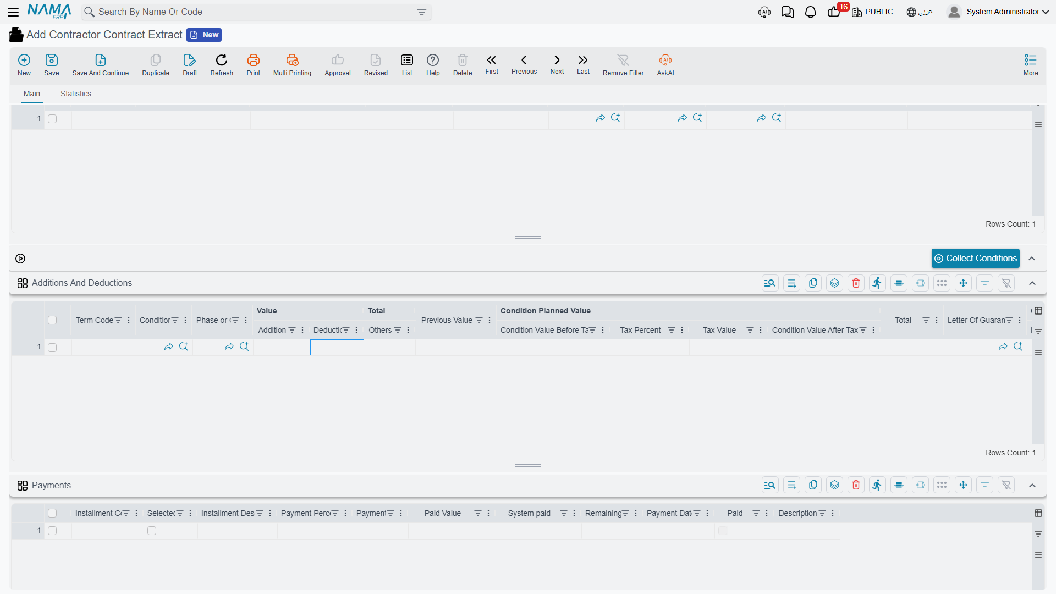Go to Previous record
Screen dimensions: 1056x594
tap(524, 64)
